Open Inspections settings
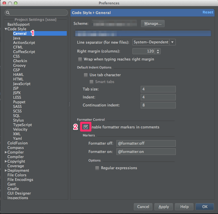Image resolution: width=218 pixels, height=214 pixels. point(18,198)
